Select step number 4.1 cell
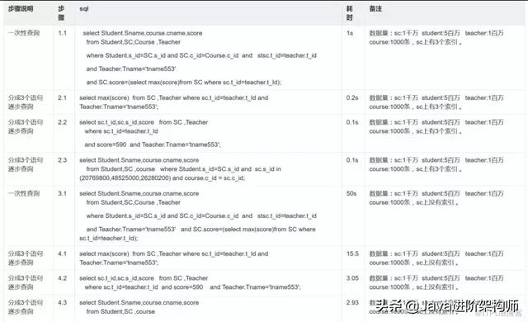The height and width of the screenshot is (322, 528). 63,253
